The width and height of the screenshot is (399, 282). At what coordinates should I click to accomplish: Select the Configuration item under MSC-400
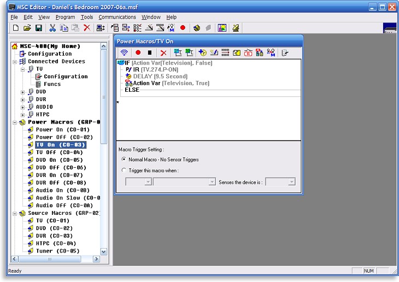click(x=49, y=54)
